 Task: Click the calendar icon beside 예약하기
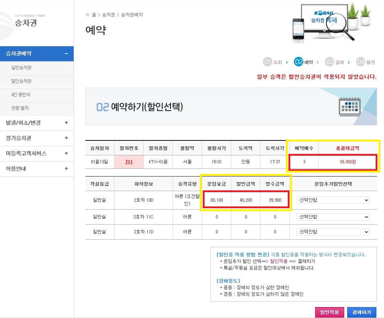click(x=349, y=107)
